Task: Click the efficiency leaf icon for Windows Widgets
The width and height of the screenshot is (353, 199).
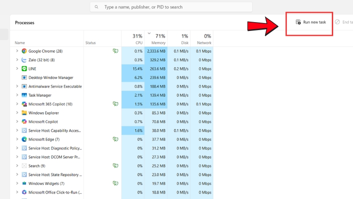Action: pos(116,183)
